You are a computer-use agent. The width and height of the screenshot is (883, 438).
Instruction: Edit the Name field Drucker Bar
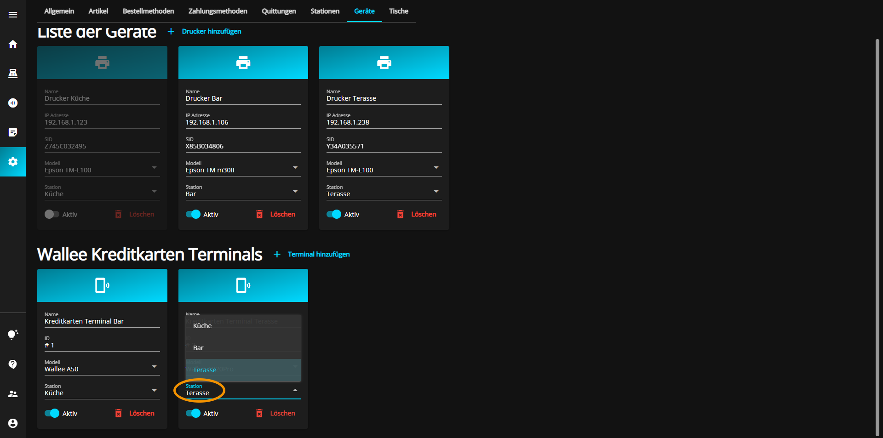pos(243,96)
